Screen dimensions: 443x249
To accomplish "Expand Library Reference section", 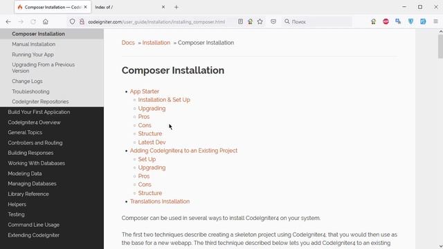I will 28,194.
